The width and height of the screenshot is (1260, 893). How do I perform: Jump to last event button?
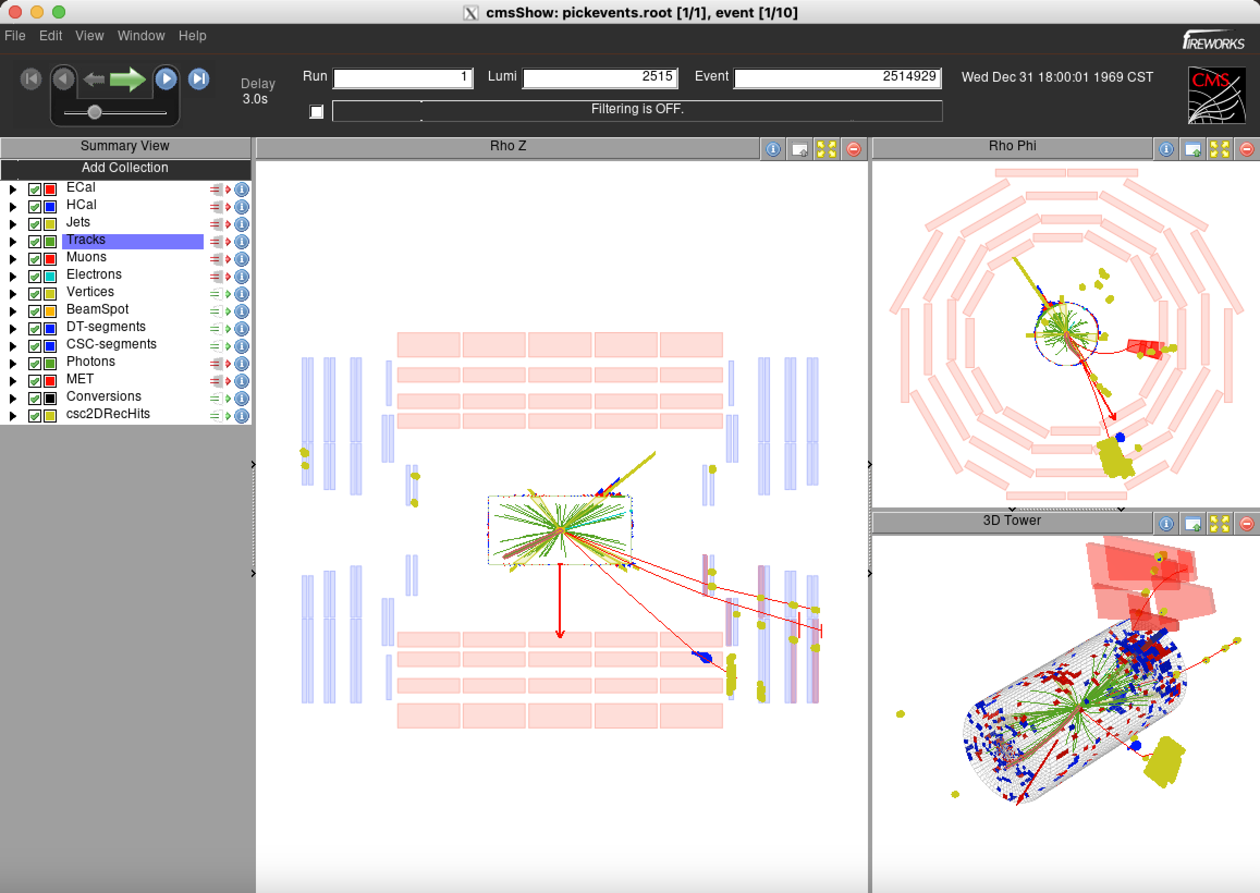click(198, 79)
